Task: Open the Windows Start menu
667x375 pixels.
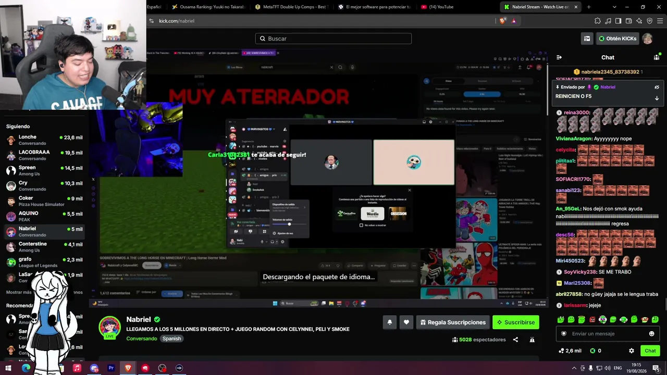Action: [8, 368]
